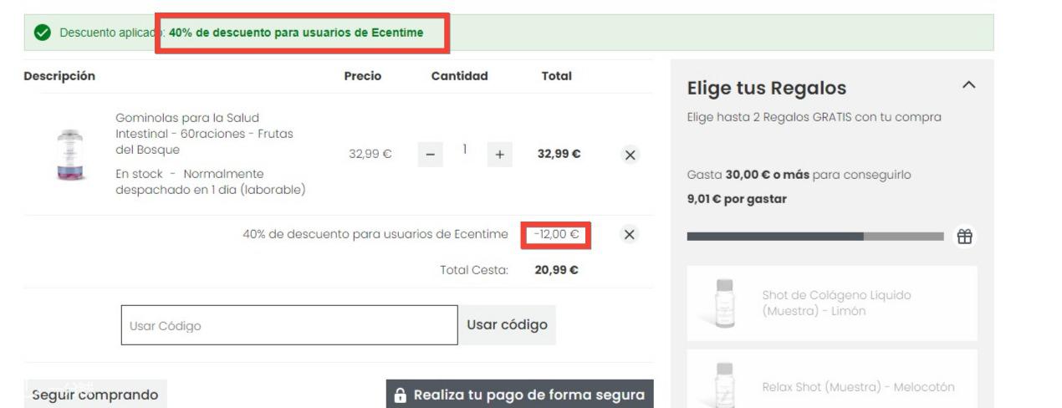This screenshot has width=1062, height=408.
Task: Click the green discount applied checkmark icon
Action: coord(41,33)
